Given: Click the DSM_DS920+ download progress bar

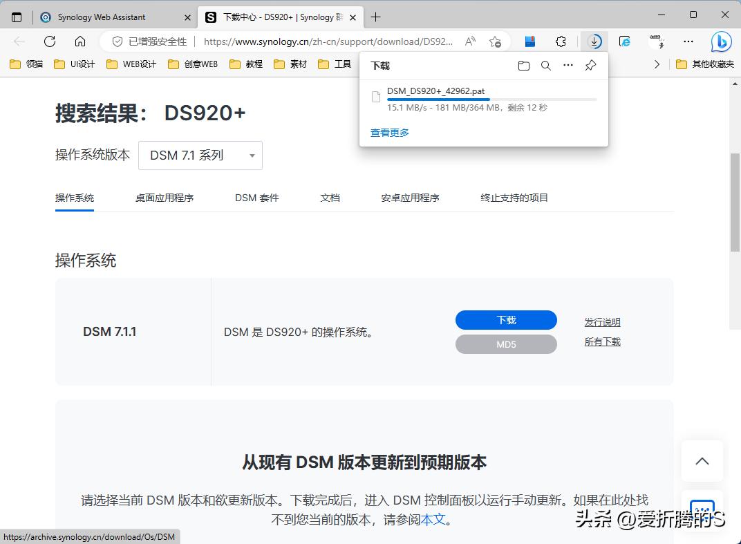Looking at the screenshot, I should tap(484, 99).
